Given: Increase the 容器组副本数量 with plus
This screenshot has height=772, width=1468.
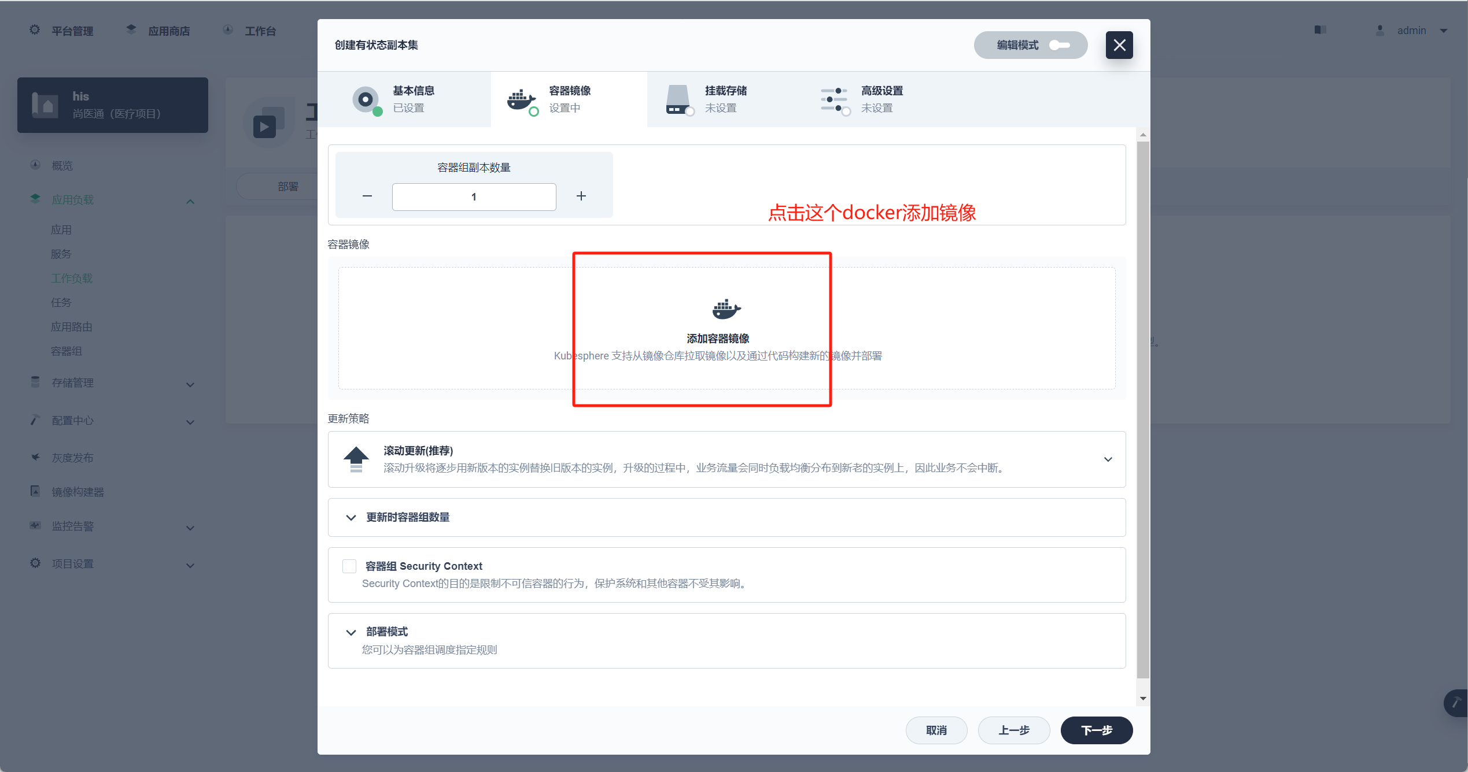Looking at the screenshot, I should point(581,196).
